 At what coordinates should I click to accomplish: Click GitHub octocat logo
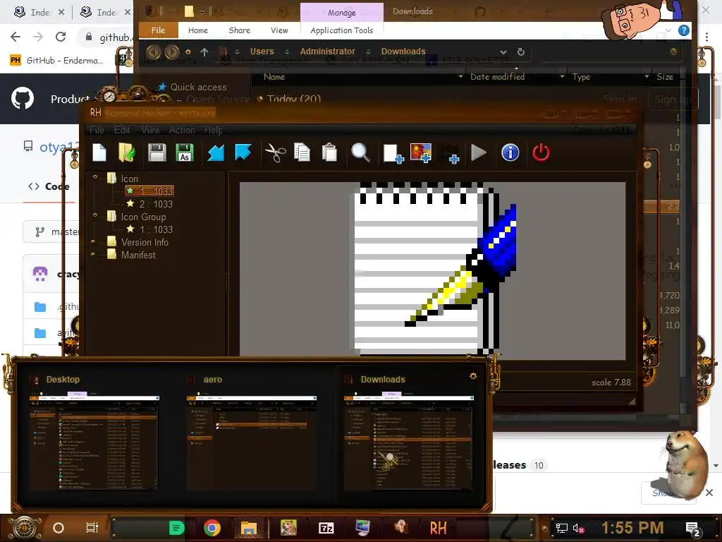click(22, 97)
